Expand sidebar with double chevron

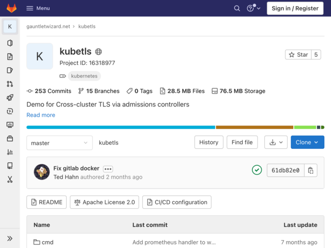pyautogui.click(x=10, y=239)
